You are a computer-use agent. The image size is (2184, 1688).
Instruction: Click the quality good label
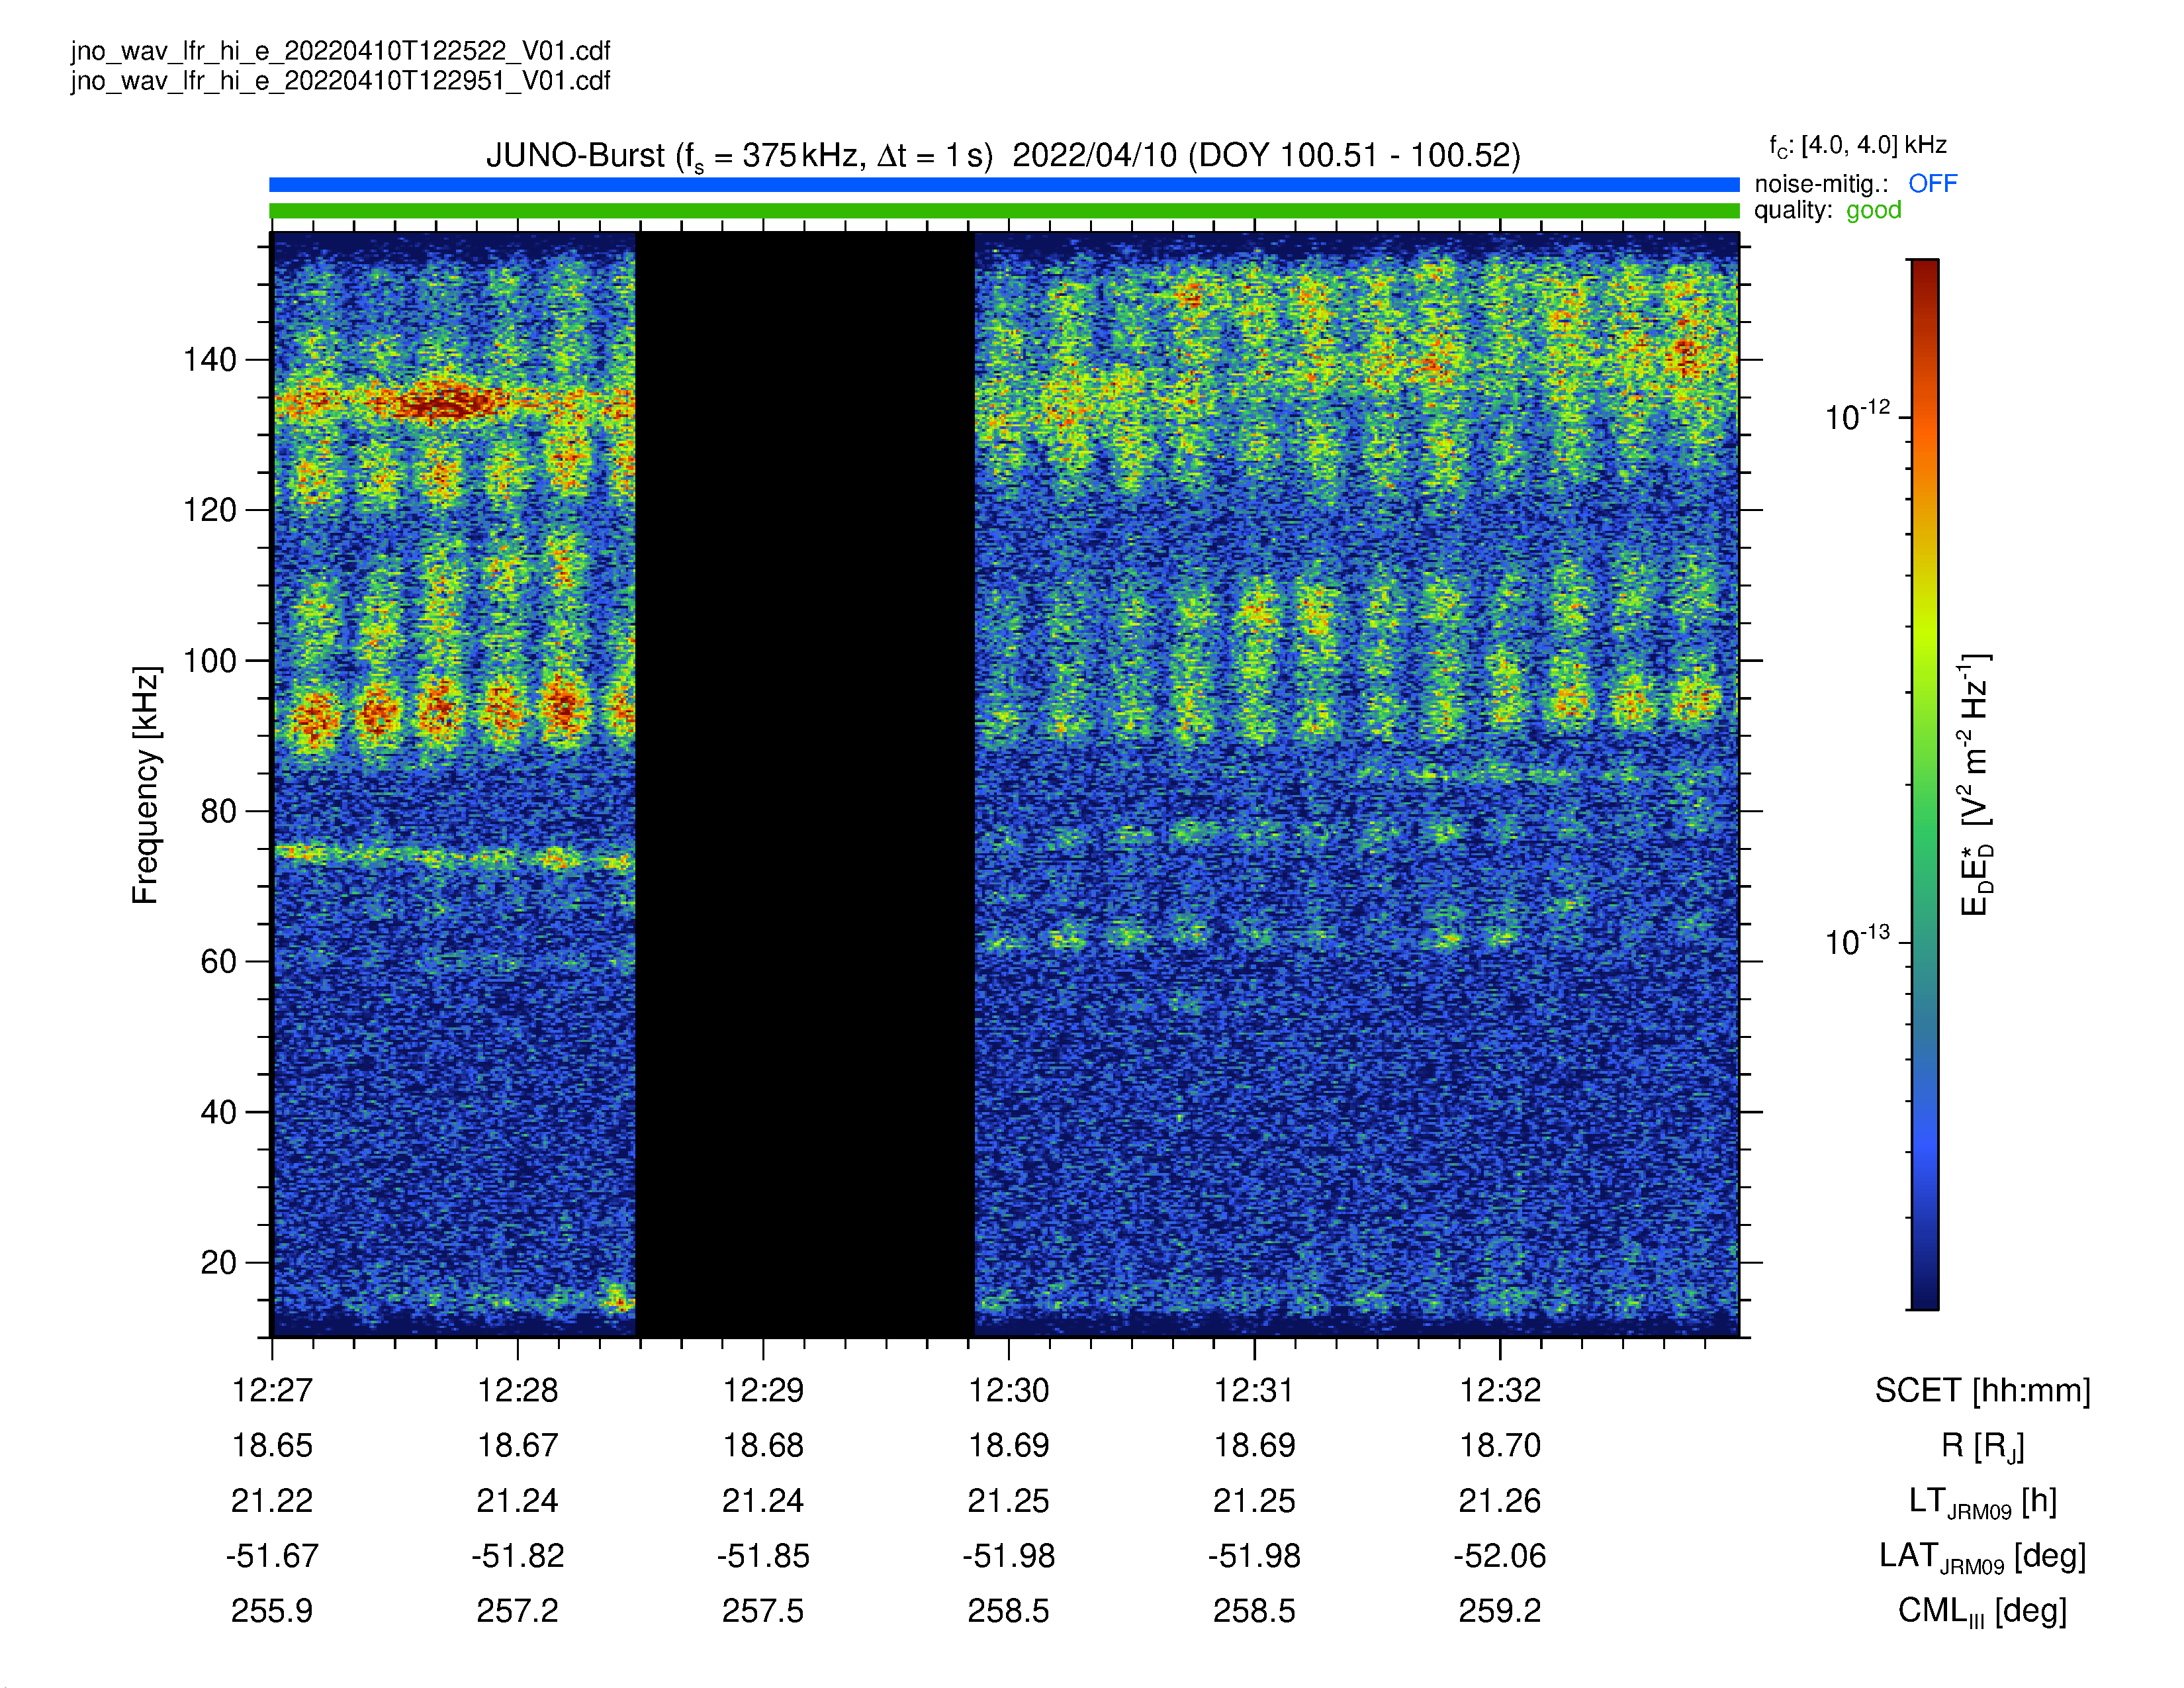[x=1827, y=211]
